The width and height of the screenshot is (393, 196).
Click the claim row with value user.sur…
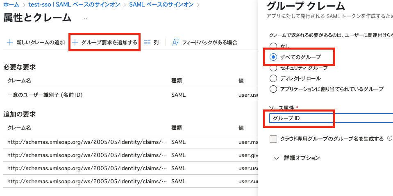pyautogui.click(x=131, y=181)
